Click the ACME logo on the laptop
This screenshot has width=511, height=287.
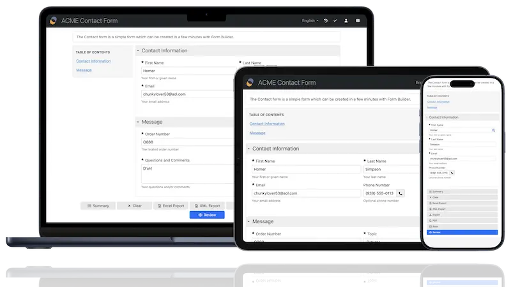click(52, 20)
